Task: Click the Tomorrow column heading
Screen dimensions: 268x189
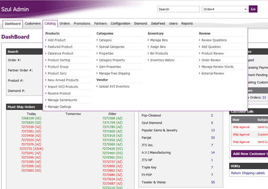Action: click(73, 114)
